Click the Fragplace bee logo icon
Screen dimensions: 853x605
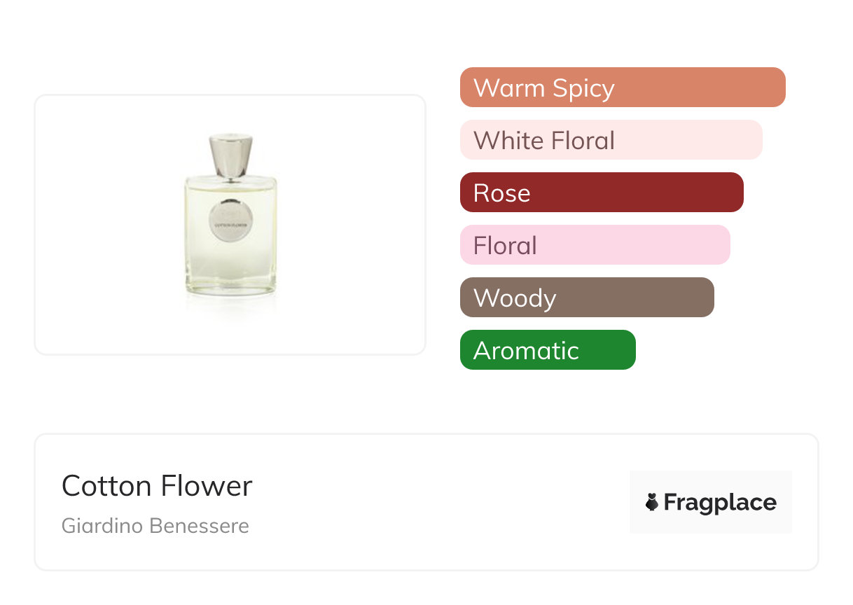(652, 502)
